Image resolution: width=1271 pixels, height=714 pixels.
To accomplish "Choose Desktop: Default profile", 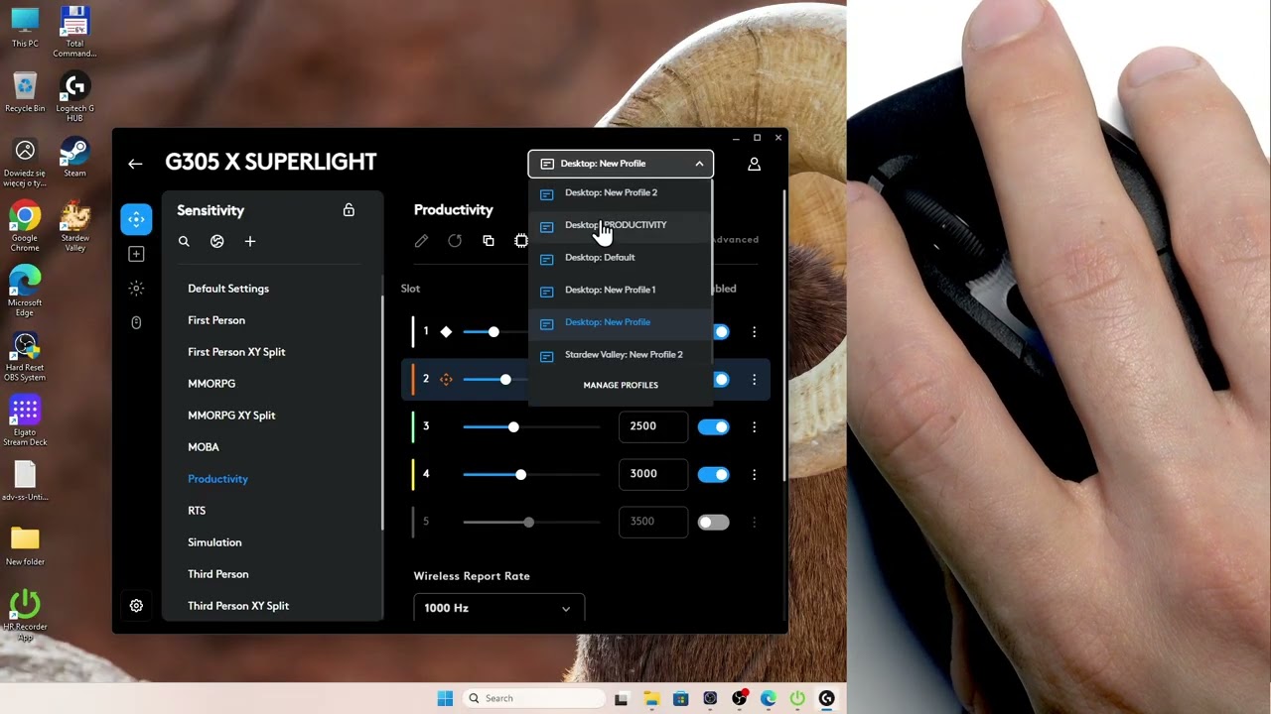I will (x=621, y=258).
